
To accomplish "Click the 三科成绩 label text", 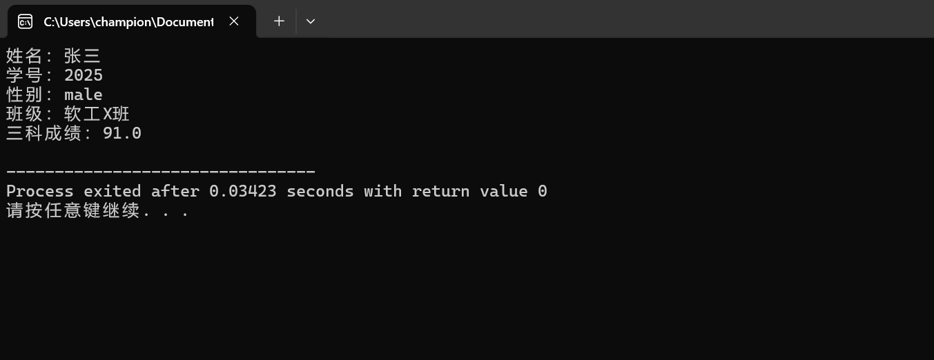I will pos(44,133).
